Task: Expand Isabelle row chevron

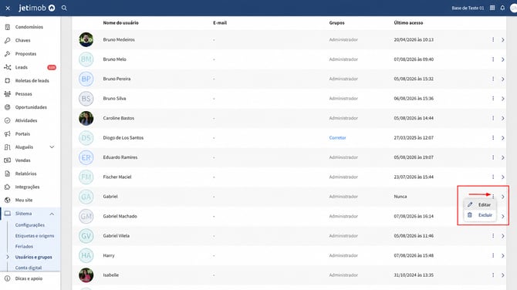Action: 503,275
